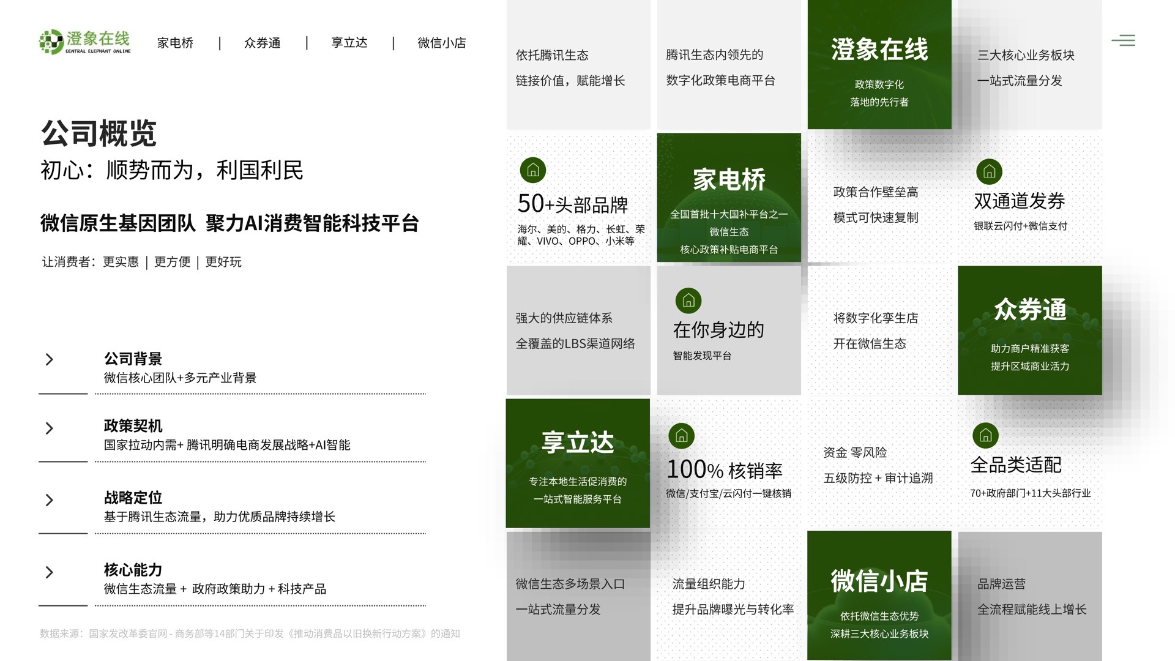Click the 资金 零风险 tile
Image resolution: width=1175 pixels, height=661 pixels.
(879, 463)
